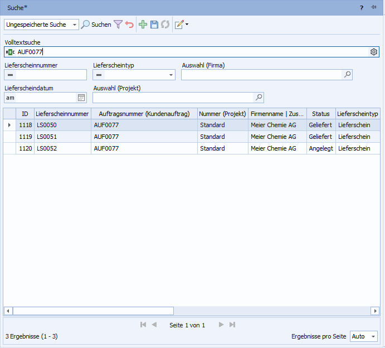Click the help question mark icon
The height and width of the screenshot is (348, 385).
[x=361, y=7]
